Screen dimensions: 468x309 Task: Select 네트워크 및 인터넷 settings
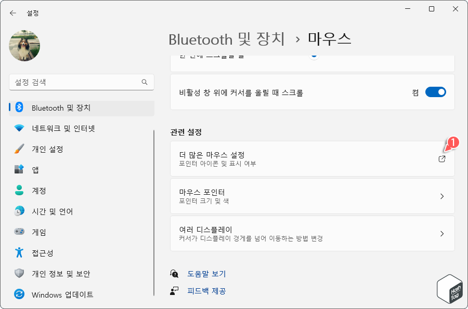63,128
